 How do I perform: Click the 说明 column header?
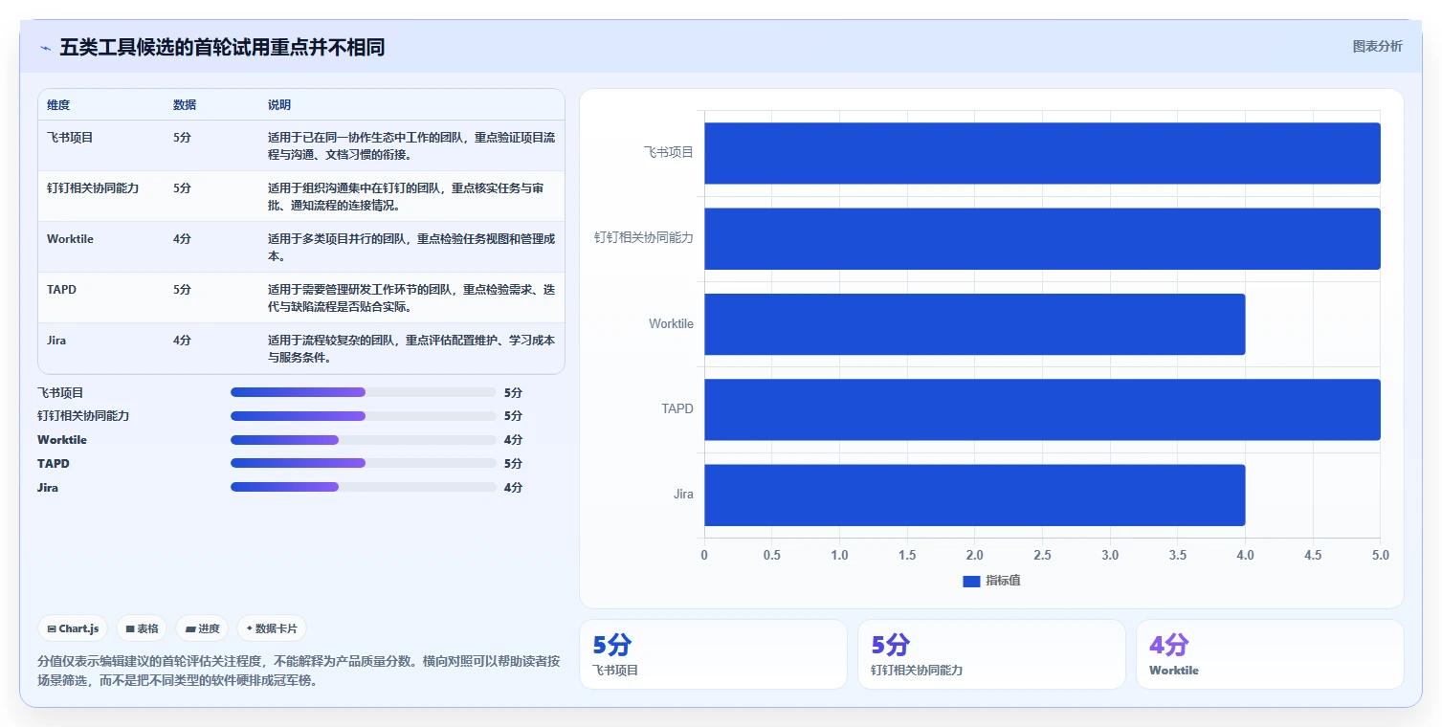point(279,105)
